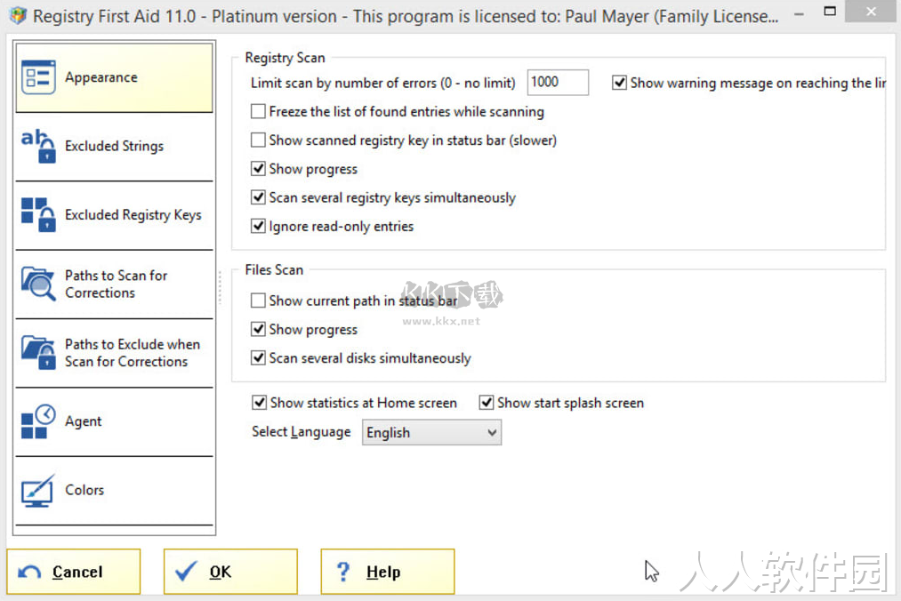Click the Agent clock icon
Viewport: 901px width, 601px height.
click(38, 421)
